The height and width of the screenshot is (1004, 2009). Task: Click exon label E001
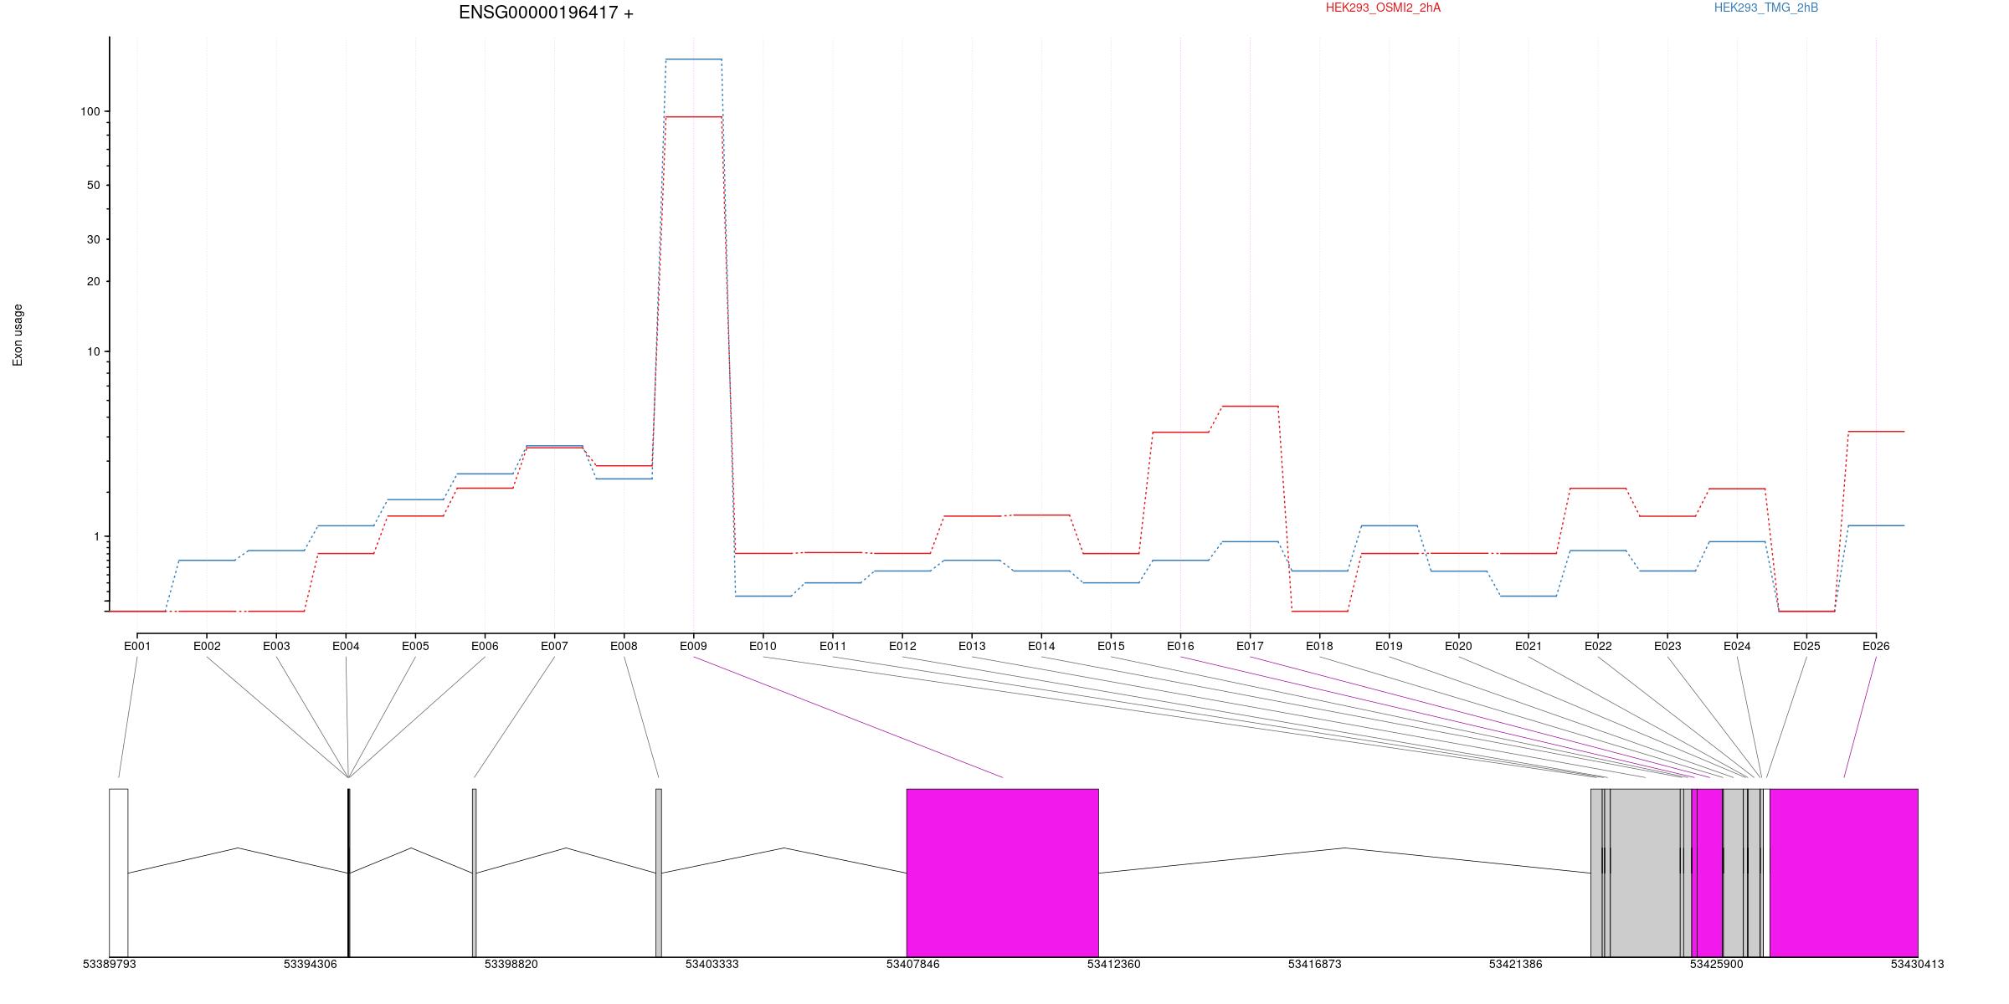137,646
